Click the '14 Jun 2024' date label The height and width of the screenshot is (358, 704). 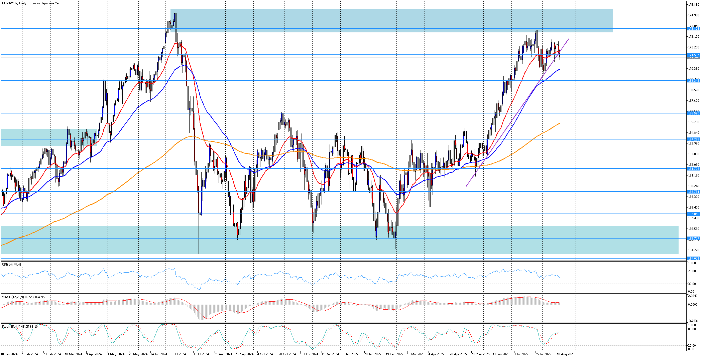tap(159, 354)
